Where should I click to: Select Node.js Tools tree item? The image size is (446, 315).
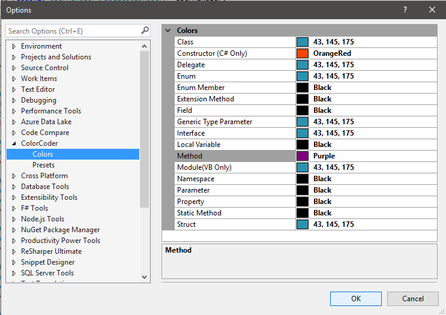point(43,219)
